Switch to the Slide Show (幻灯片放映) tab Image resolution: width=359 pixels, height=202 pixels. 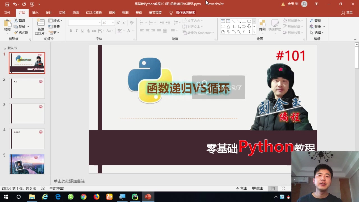coord(94,13)
